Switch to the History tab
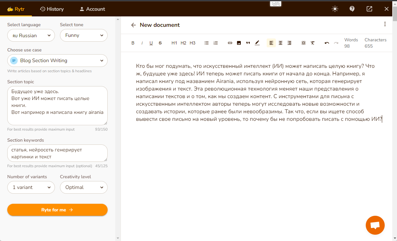The height and width of the screenshot is (241, 397). (x=52, y=9)
